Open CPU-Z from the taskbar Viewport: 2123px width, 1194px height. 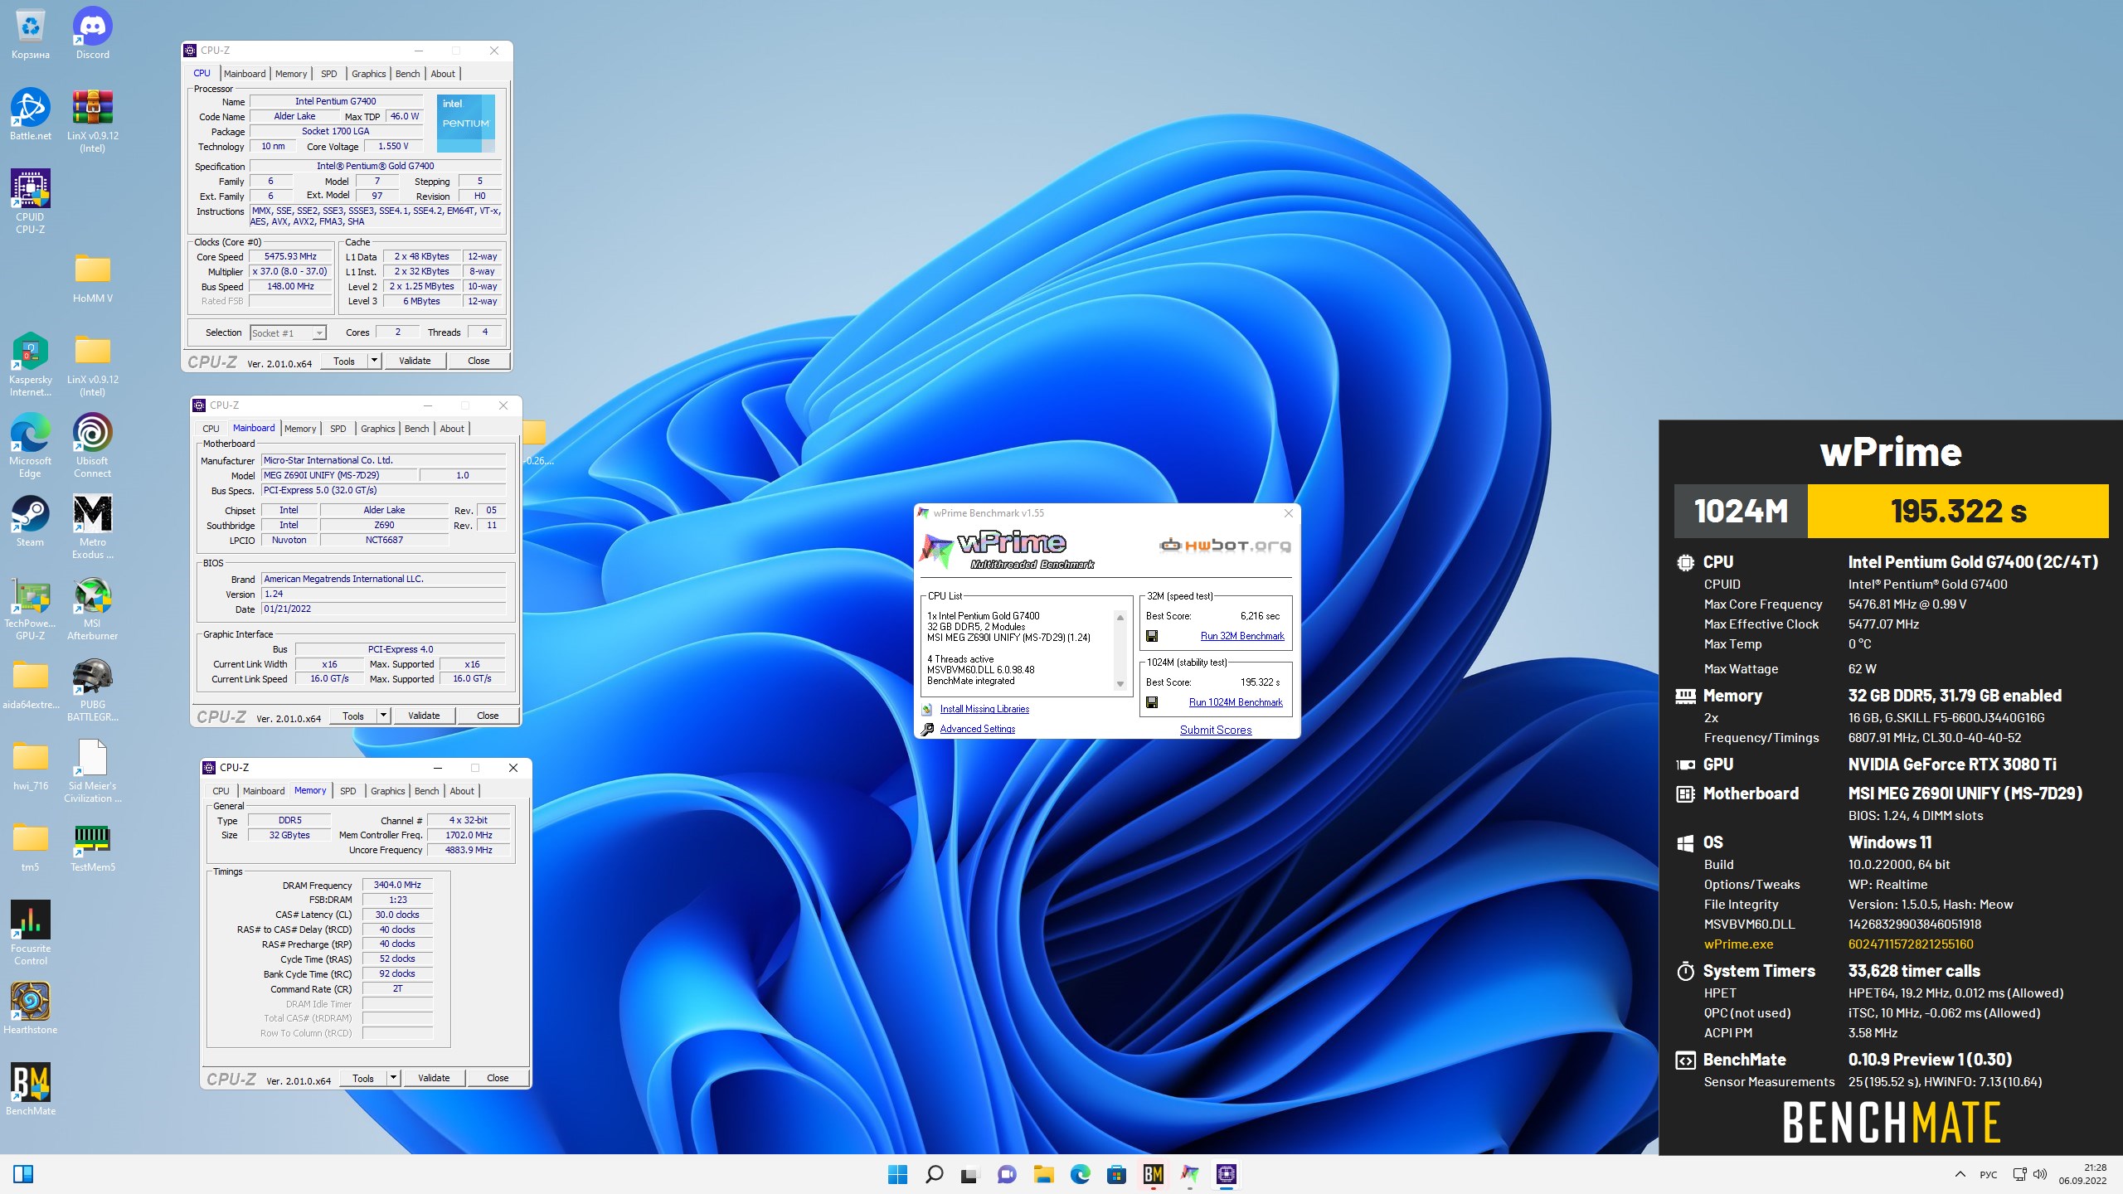(1226, 1173)
